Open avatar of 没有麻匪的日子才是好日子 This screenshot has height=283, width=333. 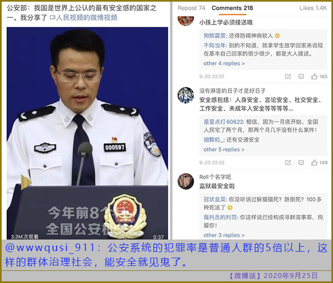click(186, 95)
